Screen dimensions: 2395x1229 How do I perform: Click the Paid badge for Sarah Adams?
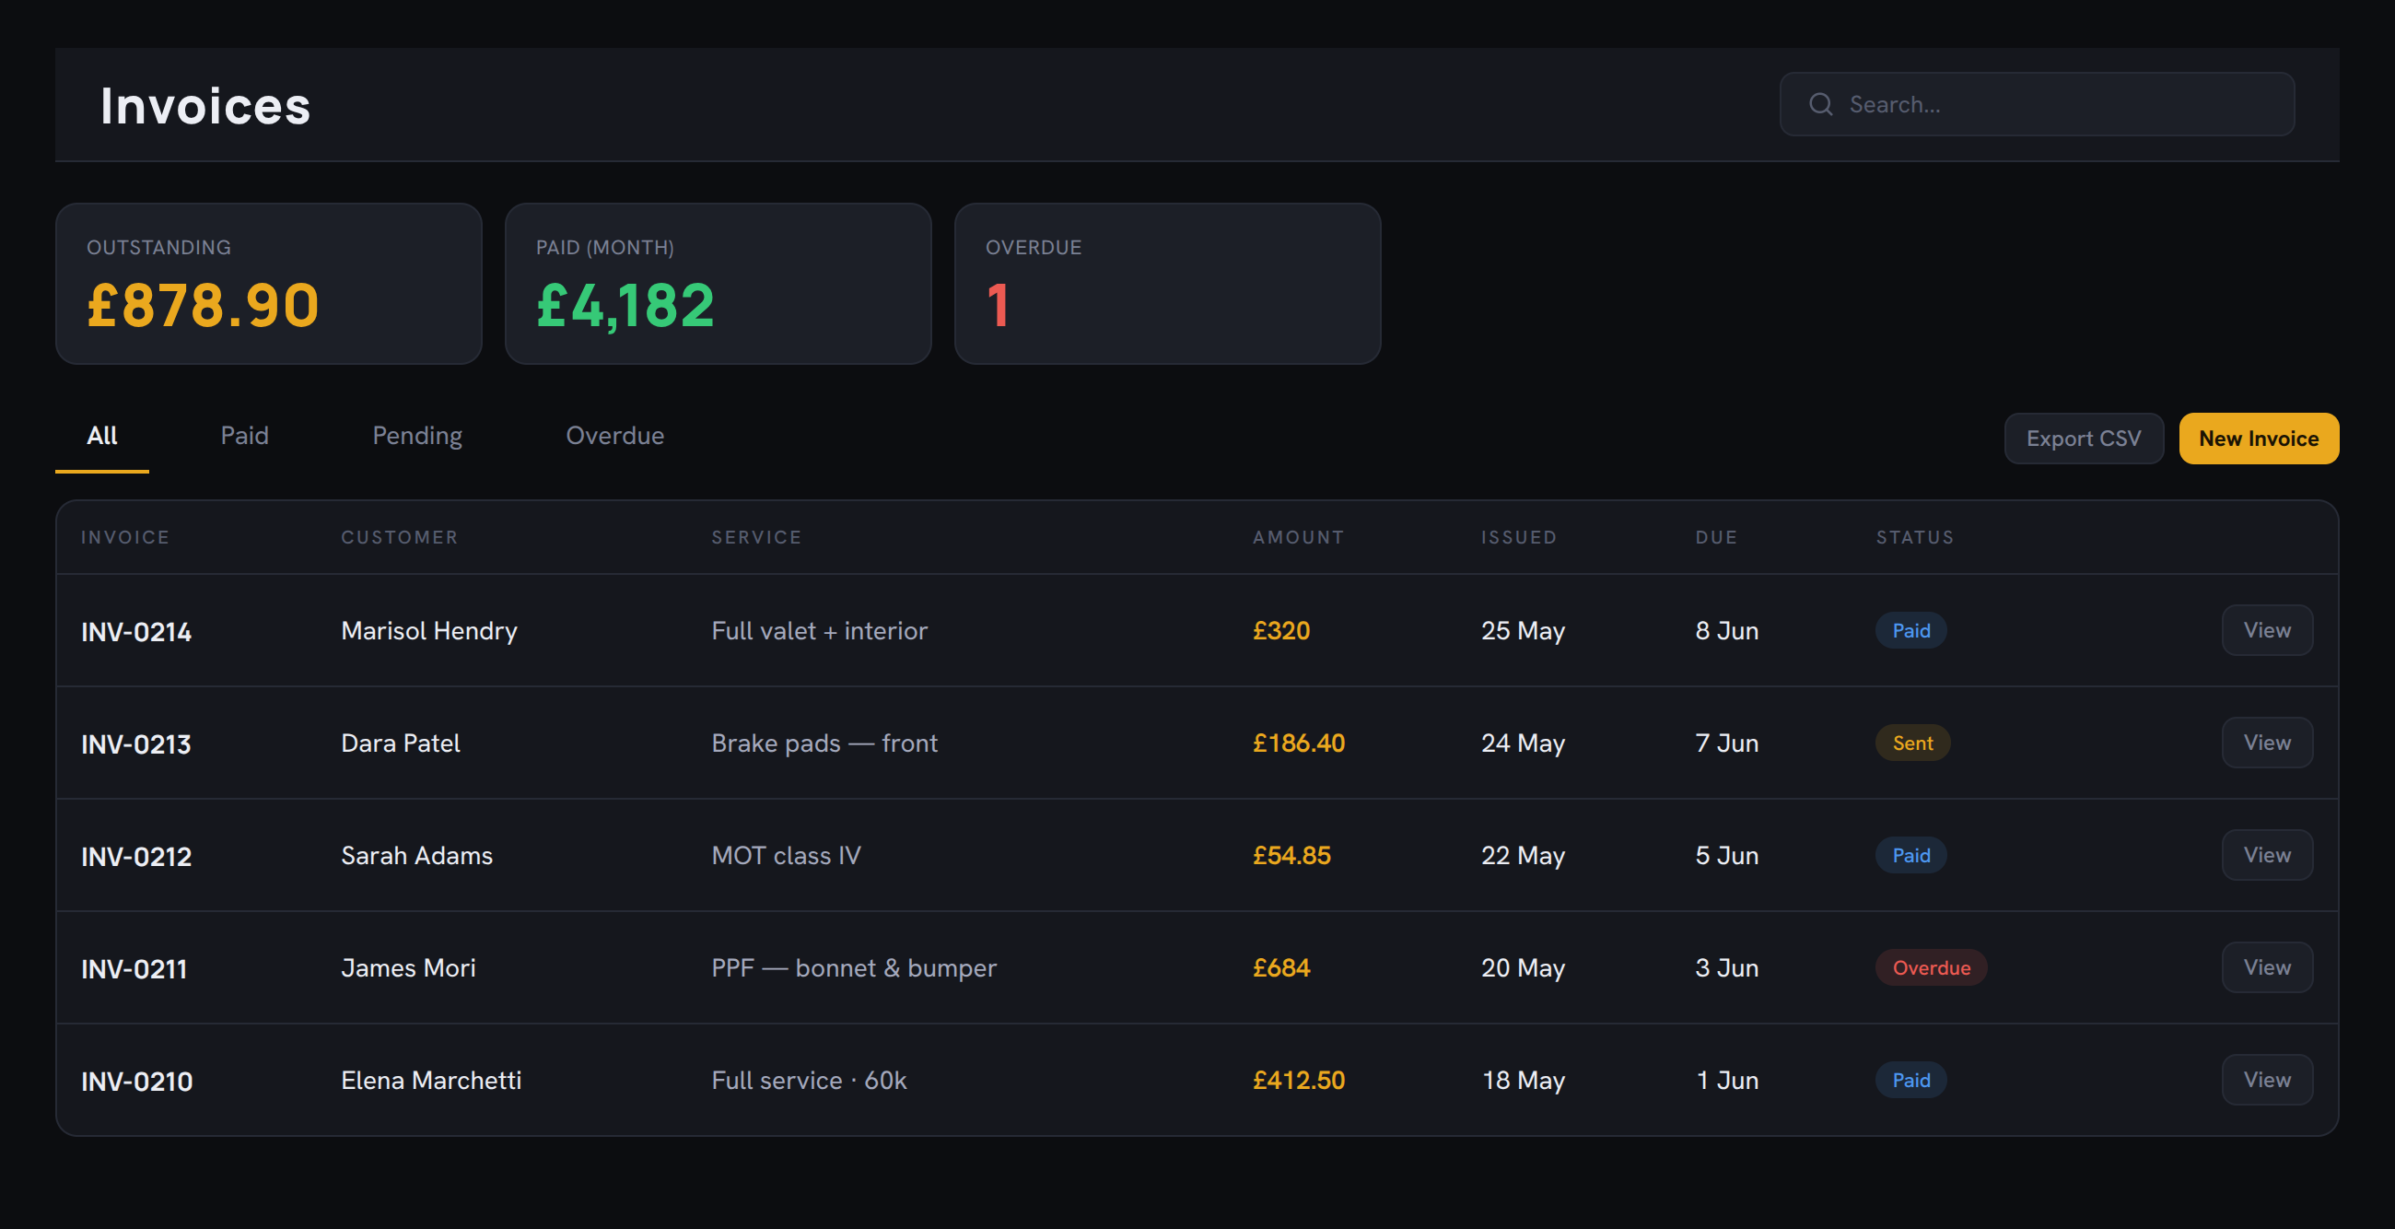pos(1910,856)
